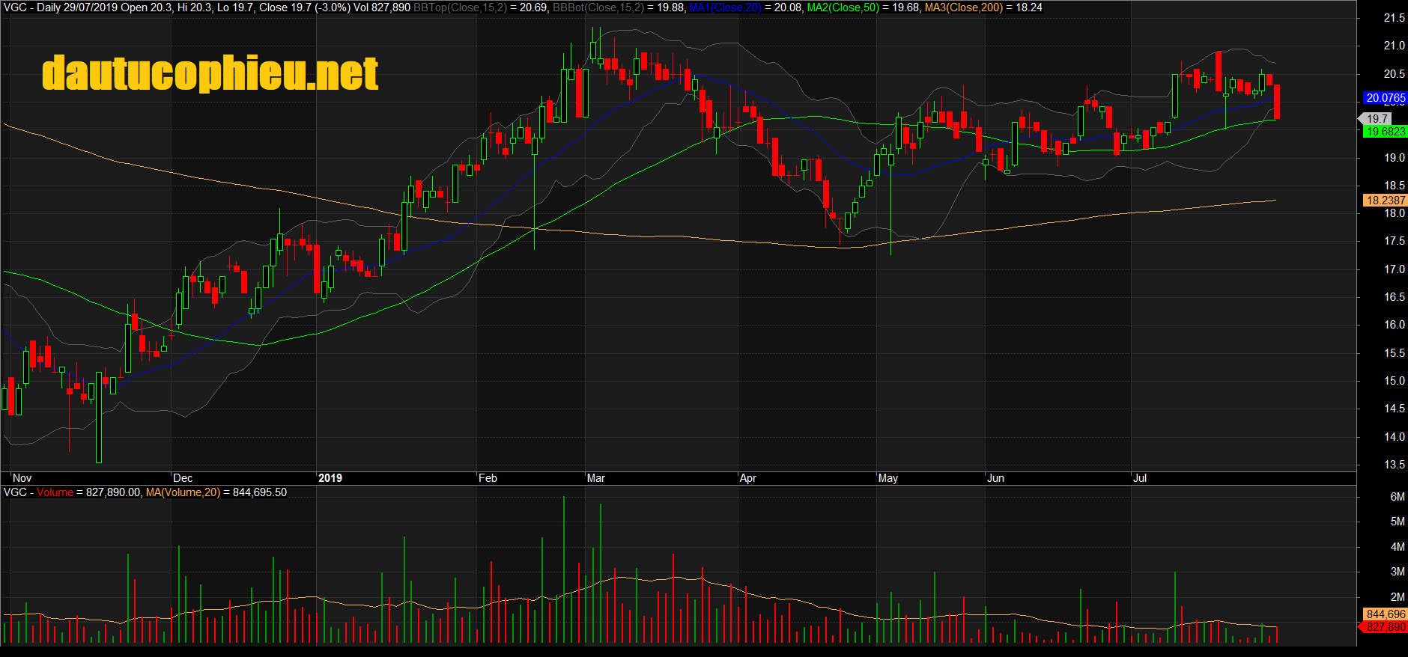The image size is (1408, 657).
Task: Select the Nov marker on time axis
Action: pos(22,478)
